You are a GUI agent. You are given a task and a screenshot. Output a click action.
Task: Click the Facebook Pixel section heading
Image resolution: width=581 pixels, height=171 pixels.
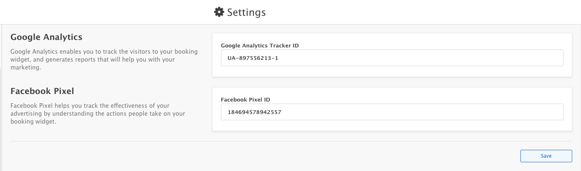tap(42, 91)
